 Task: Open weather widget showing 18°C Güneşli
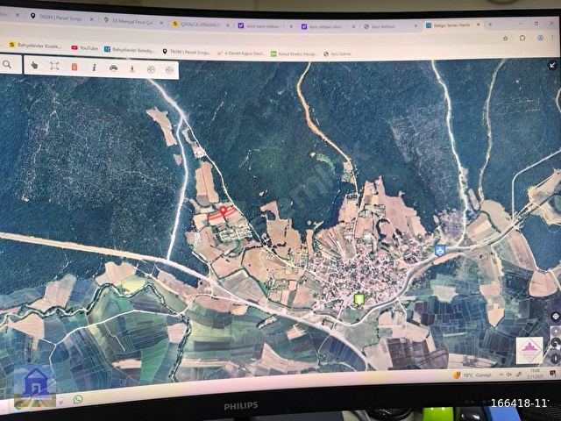pos(472,375)
